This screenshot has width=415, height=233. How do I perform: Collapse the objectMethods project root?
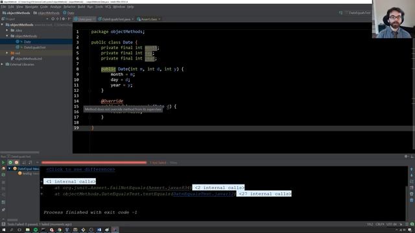(3, 25)
